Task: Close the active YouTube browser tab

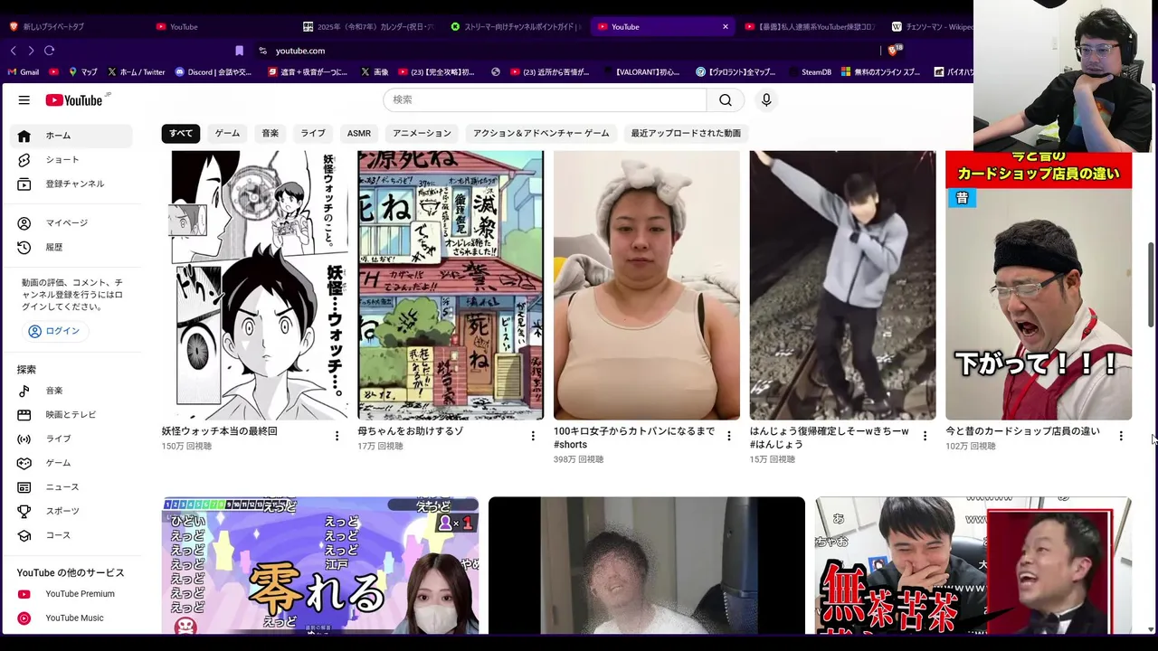Action: click(725, 26)
